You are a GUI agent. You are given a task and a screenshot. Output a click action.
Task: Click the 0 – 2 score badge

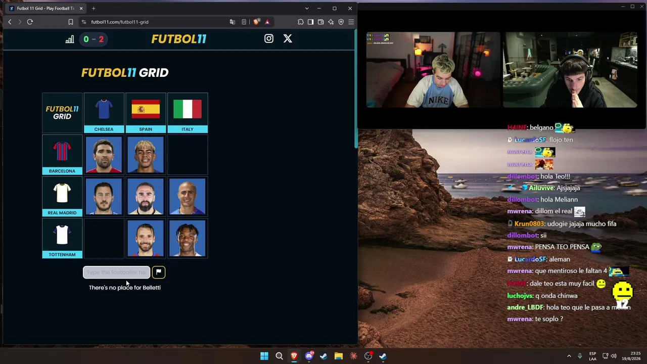[x=94, y=39]
